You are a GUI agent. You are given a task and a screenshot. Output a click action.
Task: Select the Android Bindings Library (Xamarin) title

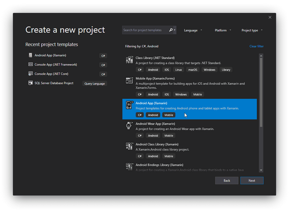(x=159, y=165)
